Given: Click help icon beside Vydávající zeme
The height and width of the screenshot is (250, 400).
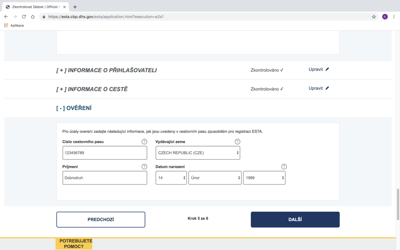Looking at the screenshot, I should pyautogui.click(x=237, y=141).
